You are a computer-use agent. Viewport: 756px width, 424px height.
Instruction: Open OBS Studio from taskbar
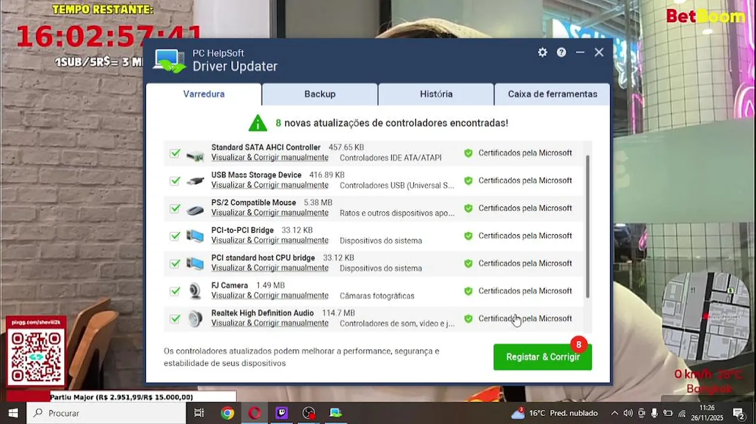(309, 413)
